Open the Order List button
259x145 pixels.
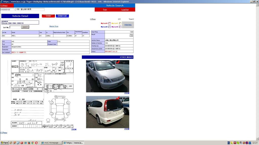[x=62, y=16]
